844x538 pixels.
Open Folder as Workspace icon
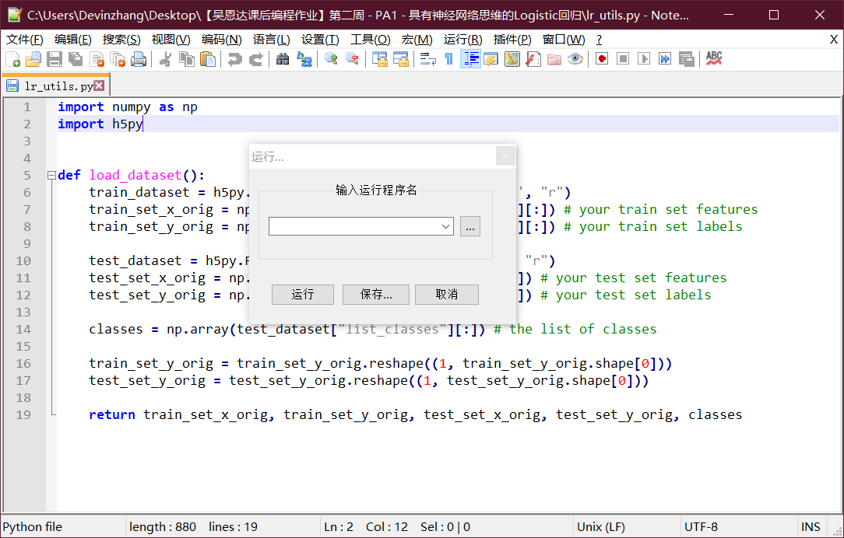[554, 59]
